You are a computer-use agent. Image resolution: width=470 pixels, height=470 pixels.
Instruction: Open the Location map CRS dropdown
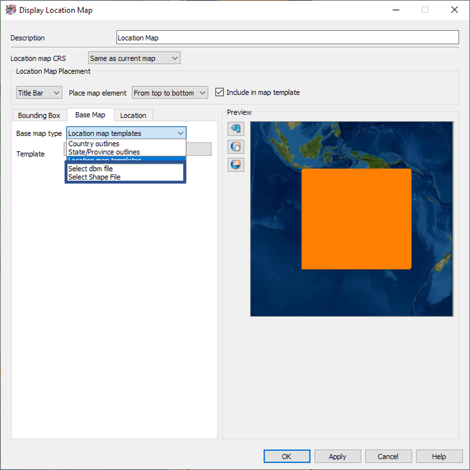point(134,58)
